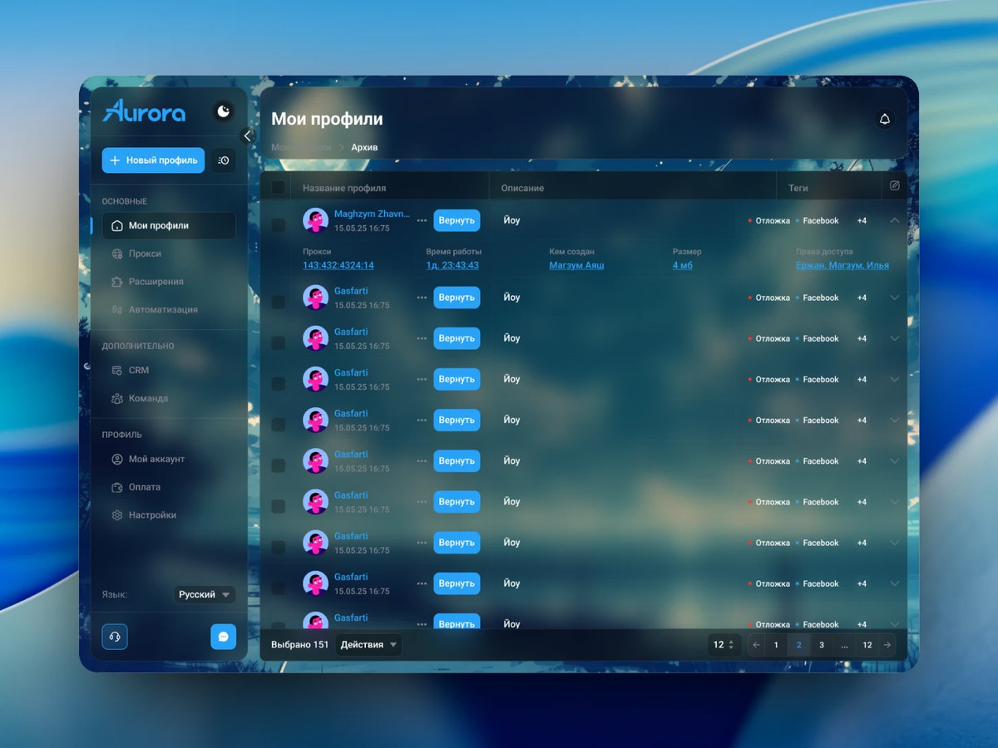This screenshot has height=748, width=998.
Task: Open the Русский language dropdown
Action: 205,595
